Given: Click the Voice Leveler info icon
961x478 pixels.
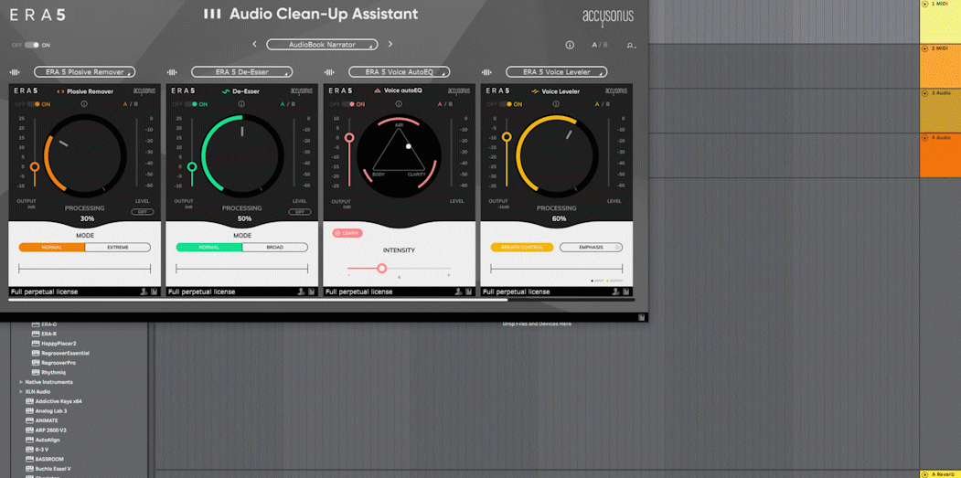Looking at the screenshot, I should 557,104.
